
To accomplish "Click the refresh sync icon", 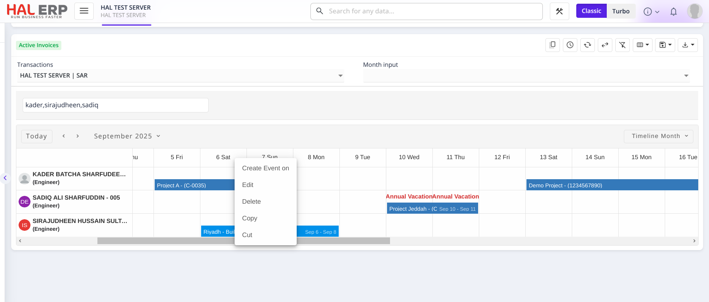I will click(587, 45).
